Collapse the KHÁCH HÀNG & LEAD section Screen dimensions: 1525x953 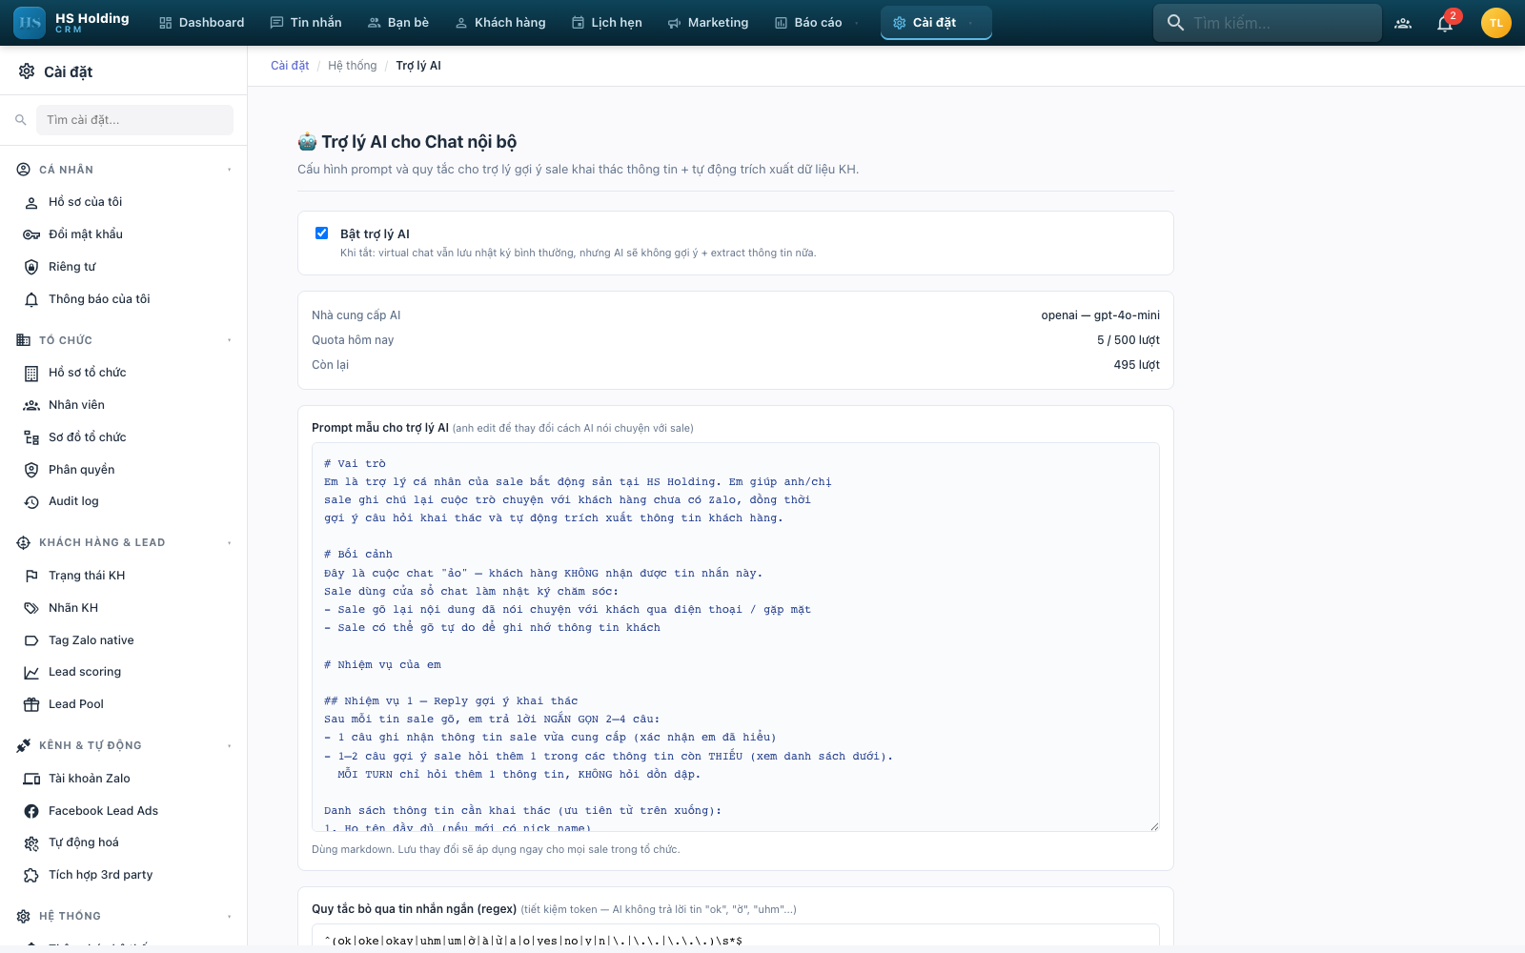pos(230,543)
